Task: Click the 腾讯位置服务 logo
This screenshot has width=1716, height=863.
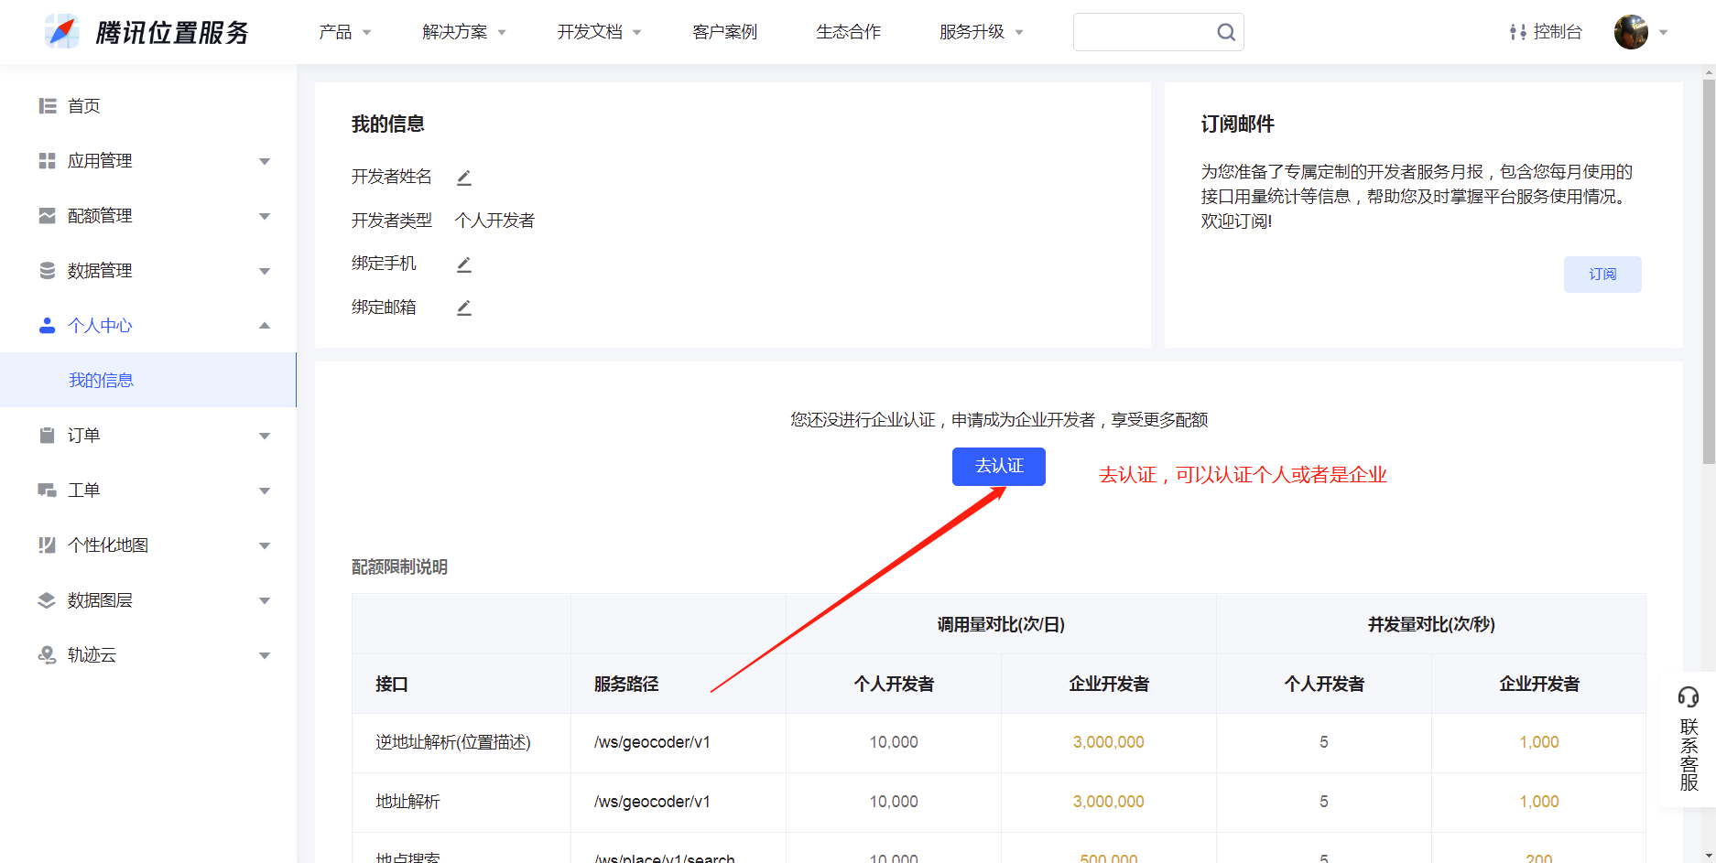Action: tap(147, 32)
